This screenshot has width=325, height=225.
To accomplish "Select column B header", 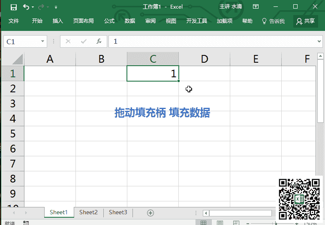I will [101, 59].
